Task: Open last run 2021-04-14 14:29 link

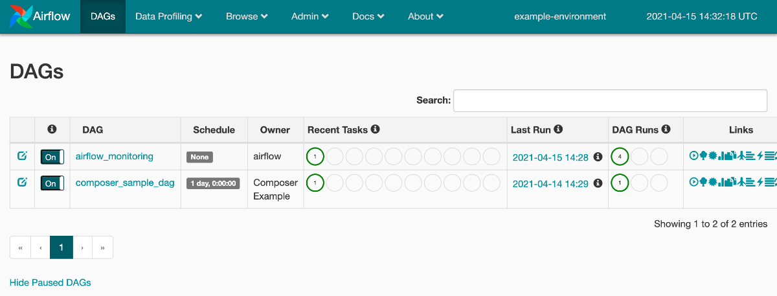Action: click(550, 183)
